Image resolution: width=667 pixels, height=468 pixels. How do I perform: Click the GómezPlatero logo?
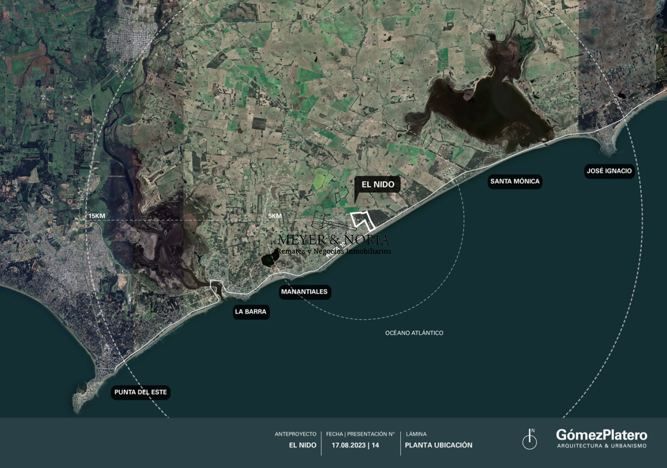[601, 439]
